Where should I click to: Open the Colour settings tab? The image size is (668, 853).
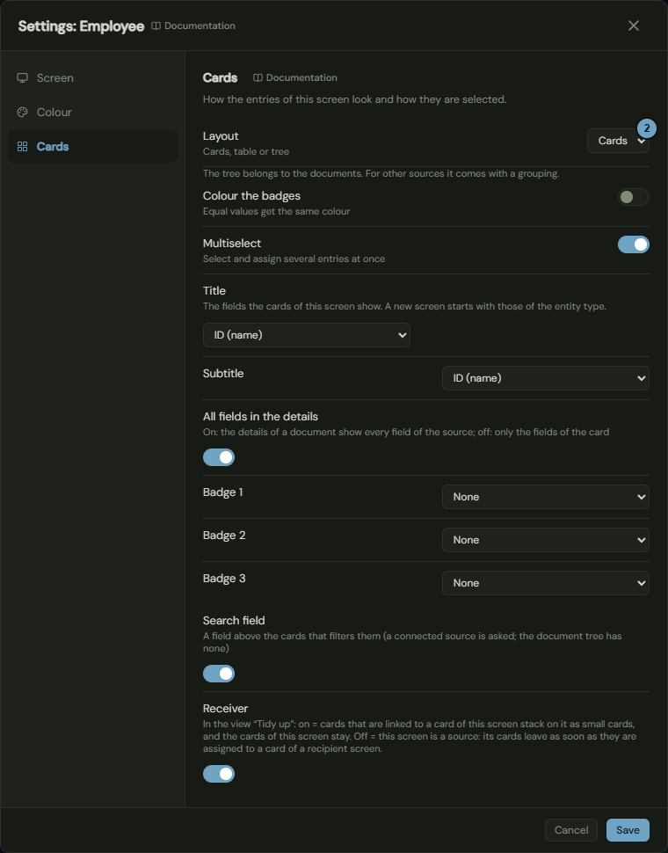pyautogui.click(x=92, y=112)
